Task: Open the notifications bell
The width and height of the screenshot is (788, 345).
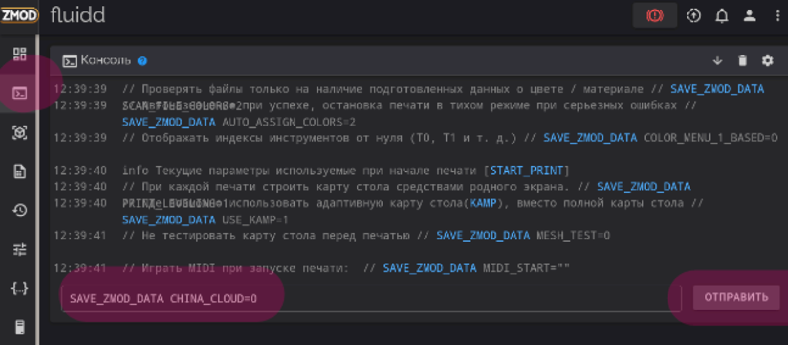Action: [x=722, y=16]
